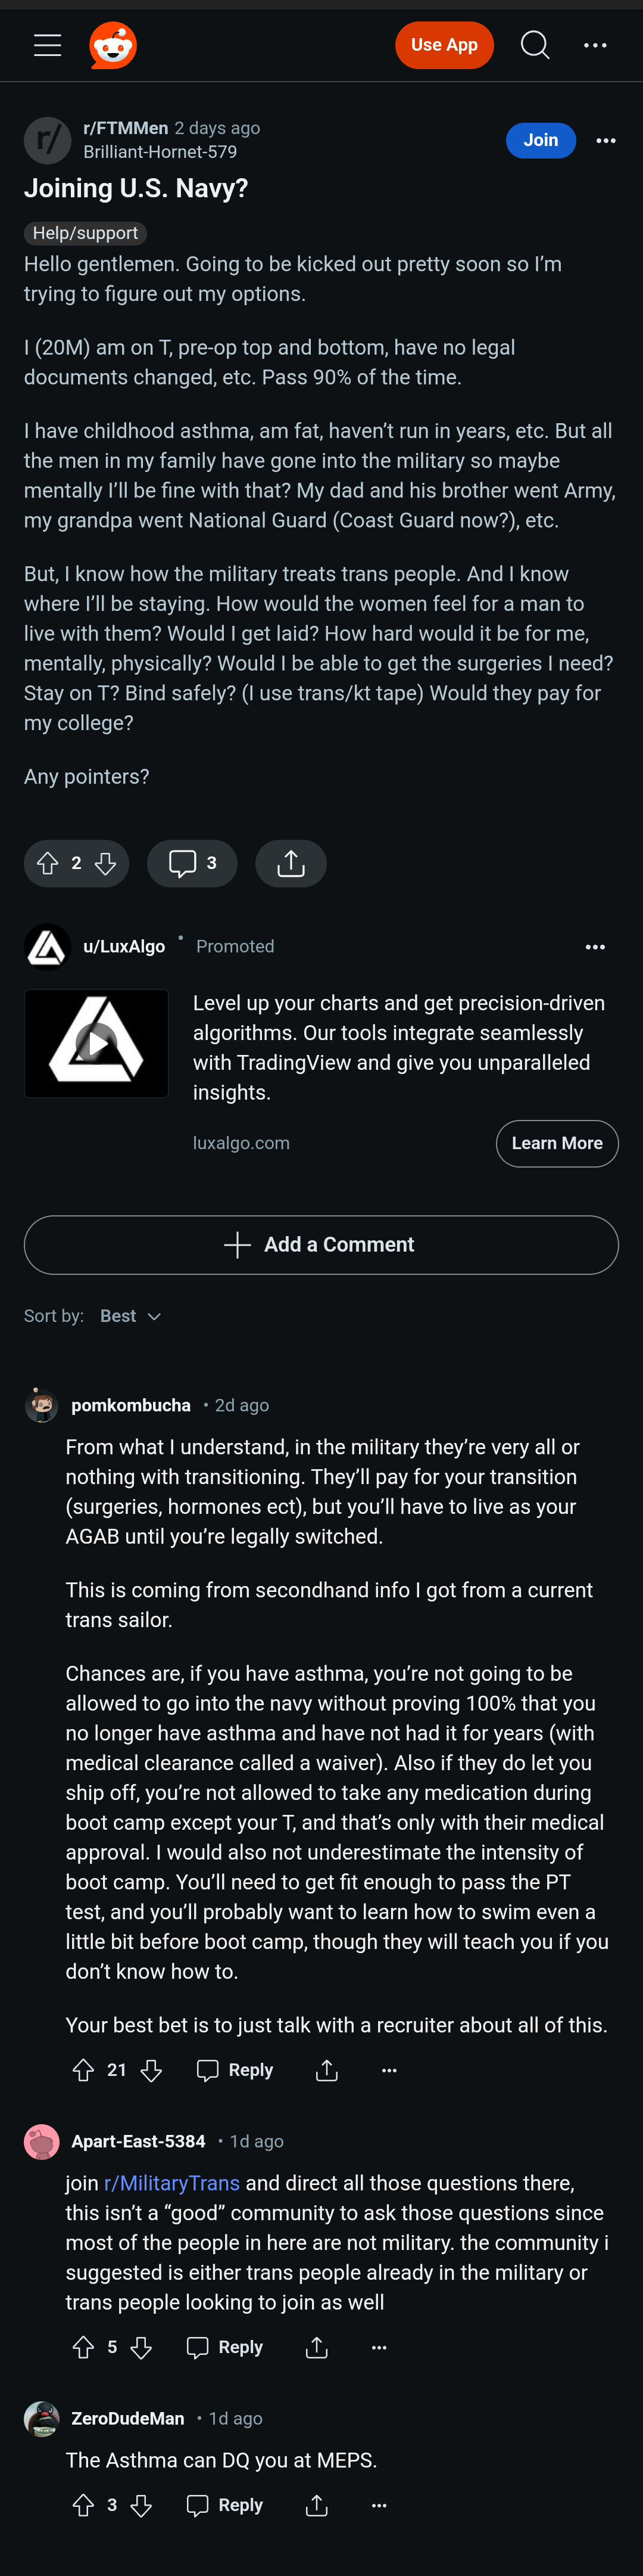This screenshot has height=2576, width=643.
Task: Expand the Sort by Best dropdown
Action: coord(131,1316)
